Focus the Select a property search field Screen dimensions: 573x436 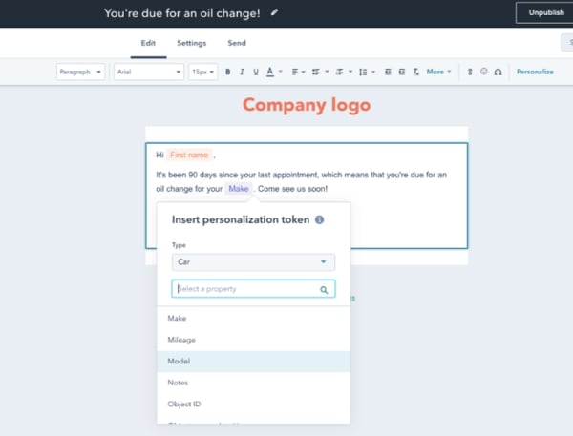[x=253, y=289]
